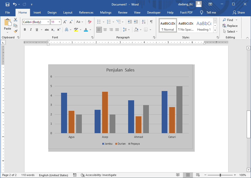This screenshot has height=178, width=251.
Task: Click the Replace button
Action: coord(230,26)
